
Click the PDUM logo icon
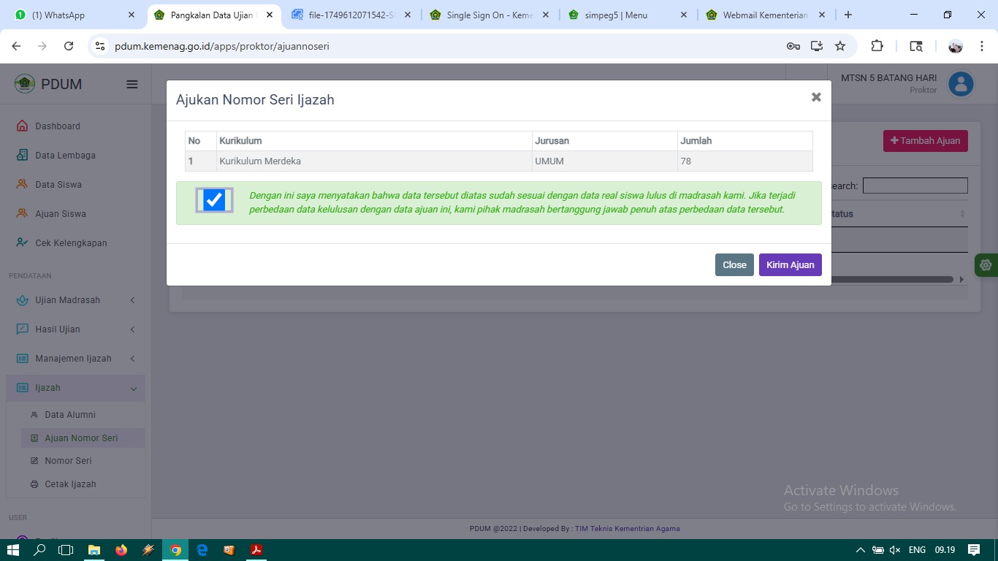[25, 83]
